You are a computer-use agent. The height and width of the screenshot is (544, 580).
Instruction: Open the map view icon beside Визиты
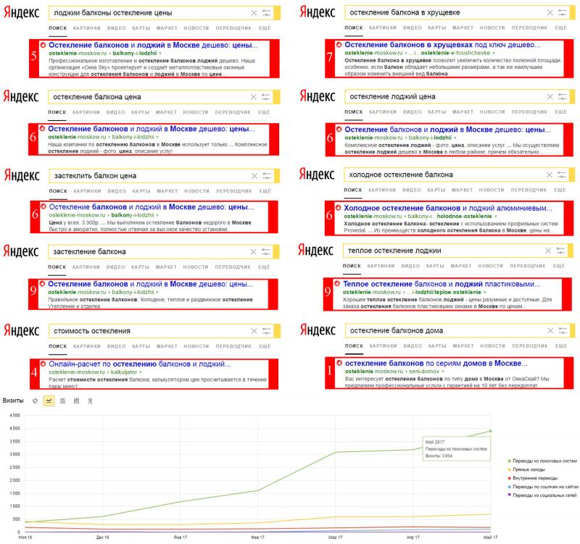coord(90,401)
